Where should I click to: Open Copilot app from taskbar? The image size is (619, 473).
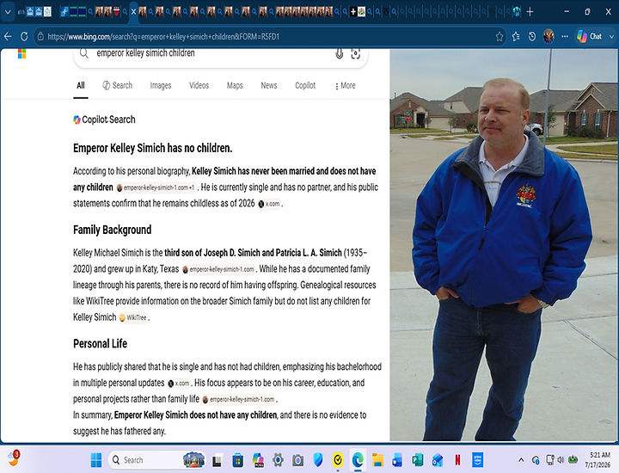(258, 460)
